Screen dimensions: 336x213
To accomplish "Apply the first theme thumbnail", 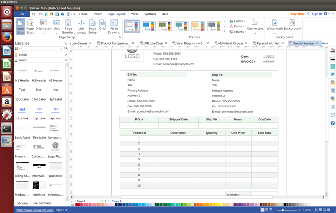I will coord(132,25).
